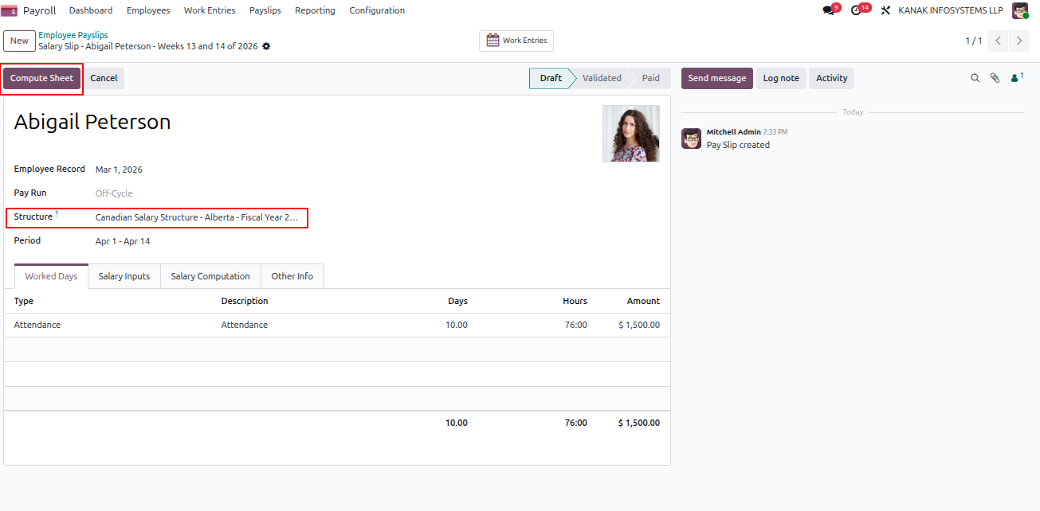This screenshot has height=511, width=1040.
Task: Click Log note in the chatter
Action: (781, 78)
